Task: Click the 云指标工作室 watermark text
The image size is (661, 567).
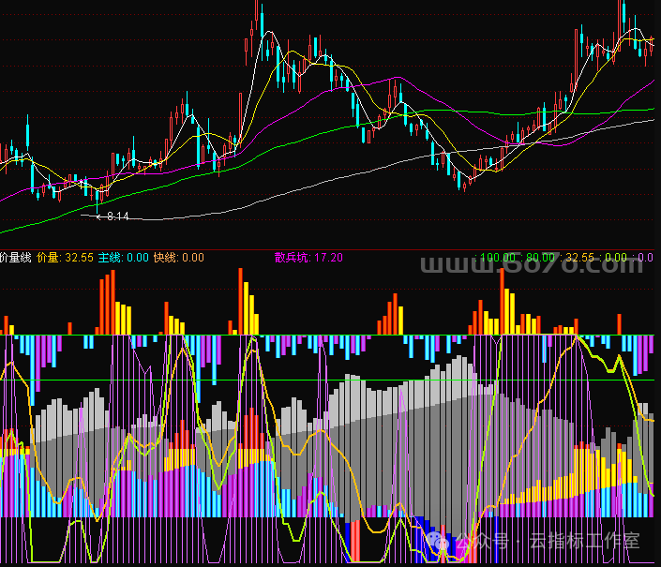Action: coord(585,541)
